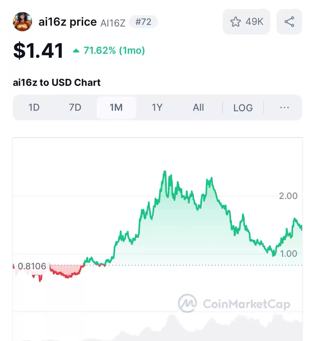Click the 2.00 y-axis label
The height and width of the screenshot is (341, 315).
point(288,196)
